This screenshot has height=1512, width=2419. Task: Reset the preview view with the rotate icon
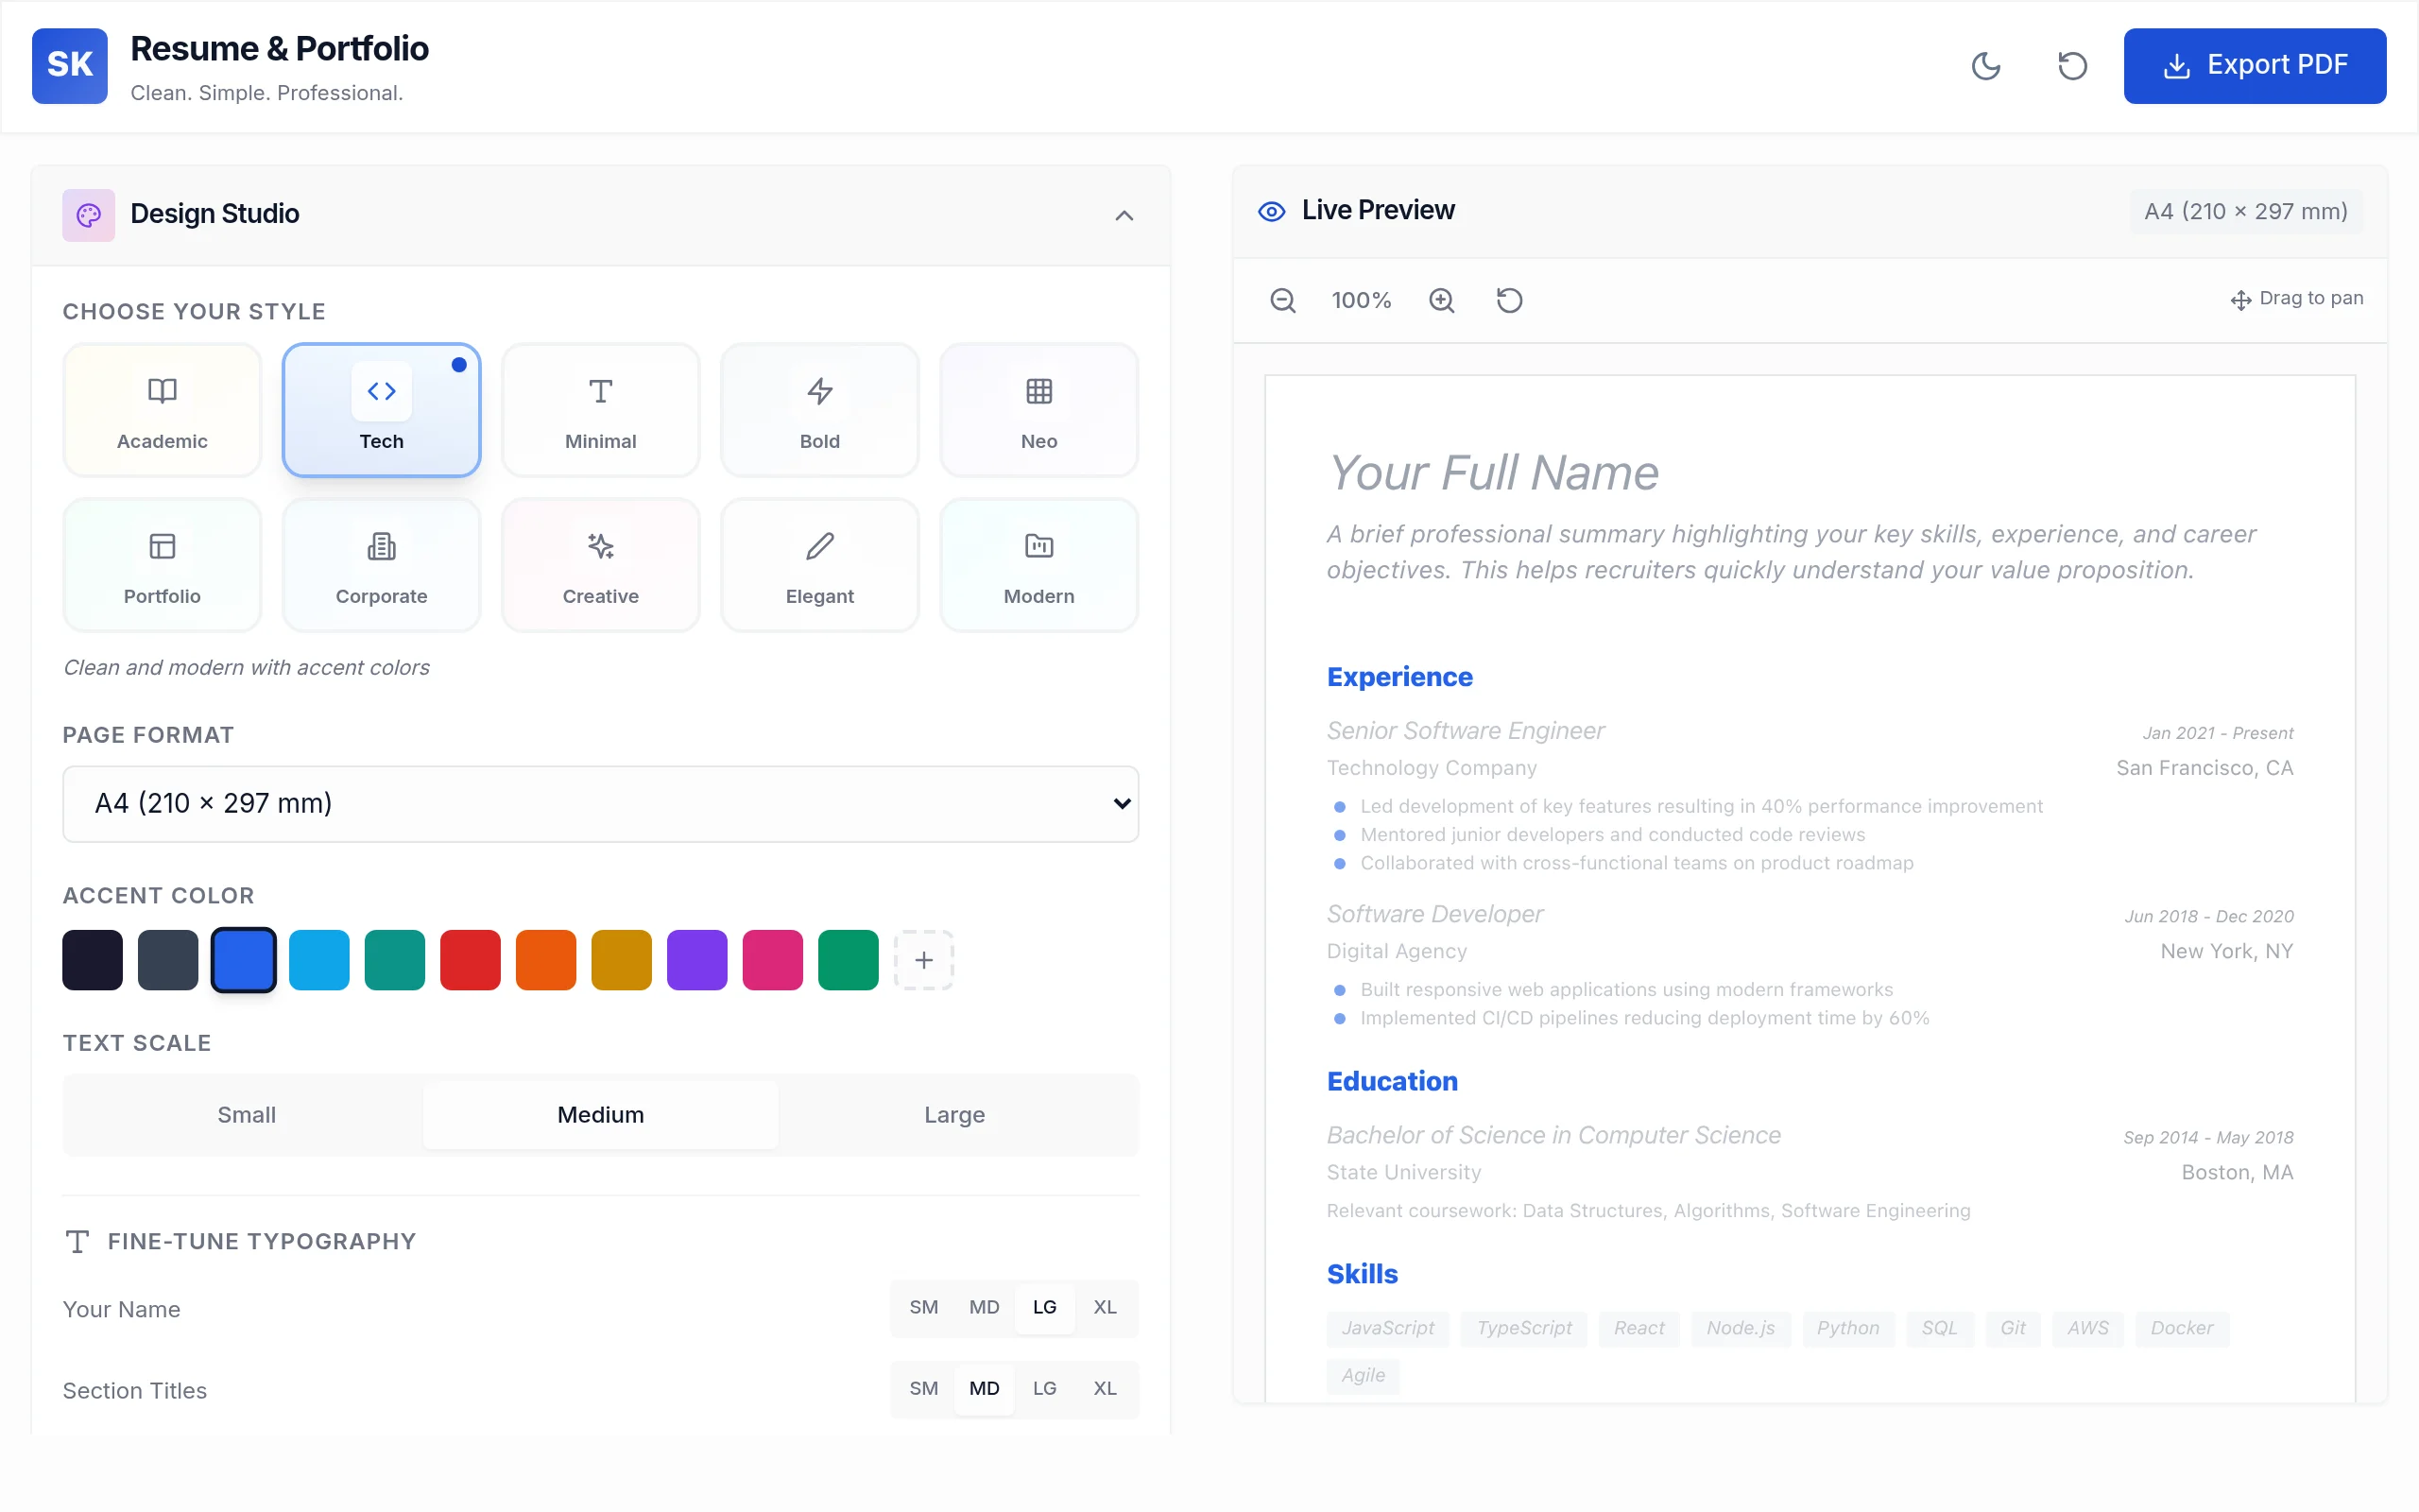pyautogui.click(x=1509, y=300)
